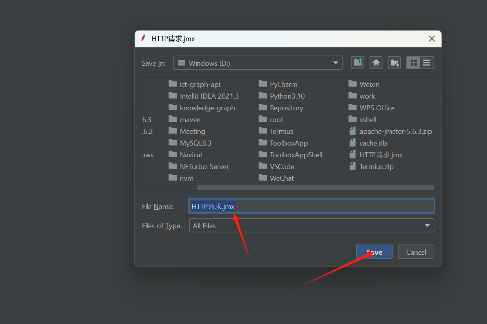Save the file with the Save button
Viewport: 487px width, 324px height.
coord(374,252)
